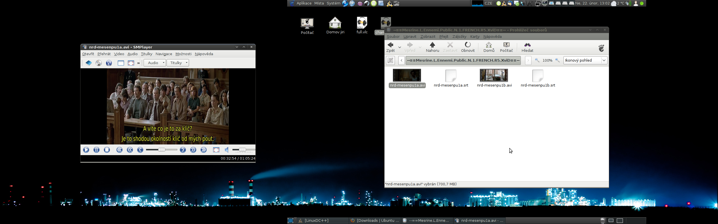Open the Zobrazit menu in file browser
The image size is (718, 224).
pyautogui.click(x=428, y=37)
